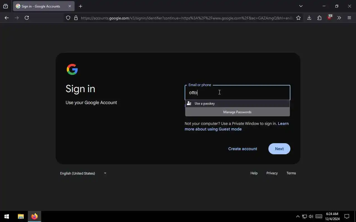Open the clock showing 6:24 AM
Image resolution: width=356 pixels, height=222 pixels.
[332, 216]
